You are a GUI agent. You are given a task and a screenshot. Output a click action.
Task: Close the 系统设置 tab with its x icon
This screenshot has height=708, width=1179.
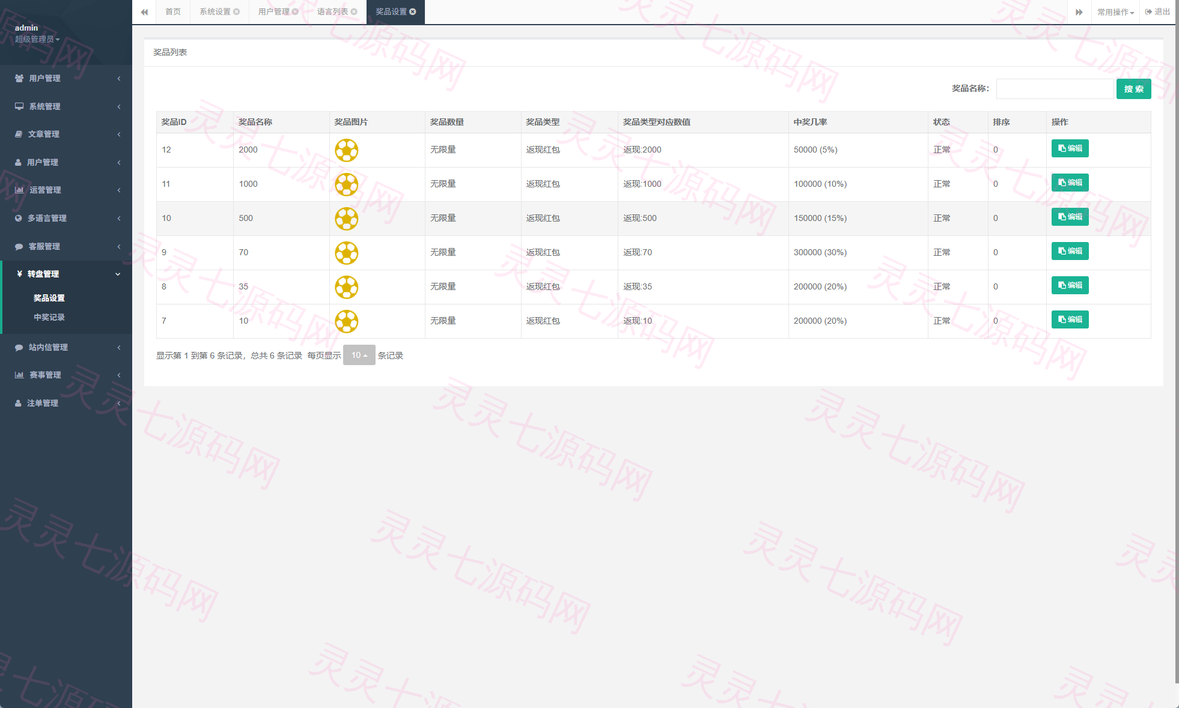(x=237, y=12)
